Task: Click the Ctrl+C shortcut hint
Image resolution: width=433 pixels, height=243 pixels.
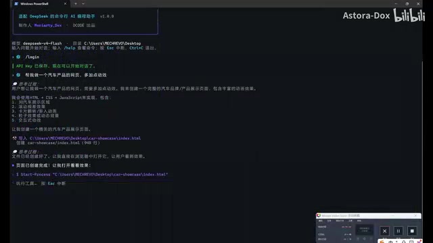Action: [x=136, y=48]
